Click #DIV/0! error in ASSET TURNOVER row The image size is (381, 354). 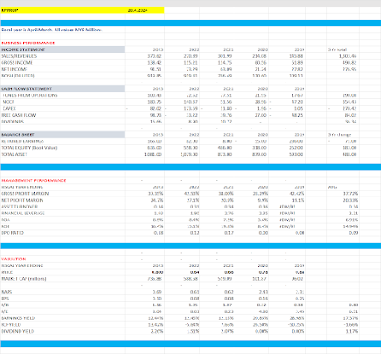287,207
